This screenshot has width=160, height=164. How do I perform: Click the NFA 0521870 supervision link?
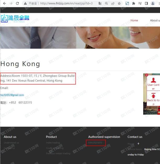(95, 143)
